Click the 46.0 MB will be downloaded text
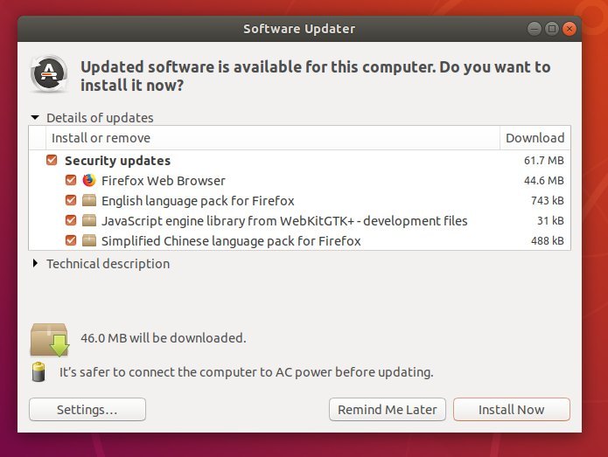608x457 pixels. [164, 338]
